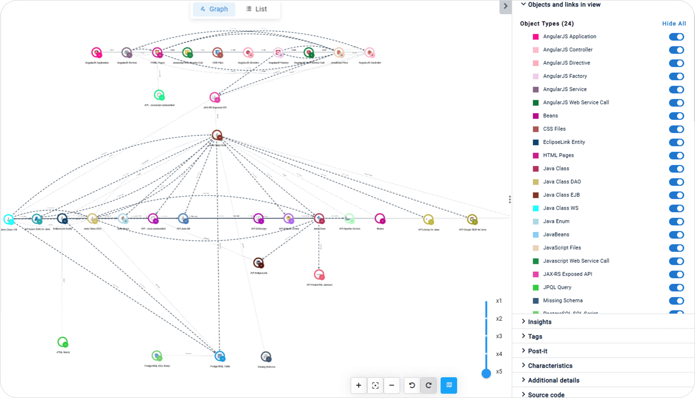Click the AngularJS Application node
Viewport: 695px width, 398px height.
tap(96, 52)
